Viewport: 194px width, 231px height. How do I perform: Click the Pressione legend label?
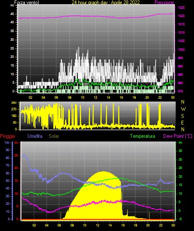coord(164,2)
